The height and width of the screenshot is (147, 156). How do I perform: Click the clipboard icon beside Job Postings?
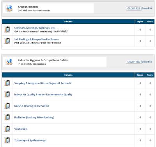point(7,41)
